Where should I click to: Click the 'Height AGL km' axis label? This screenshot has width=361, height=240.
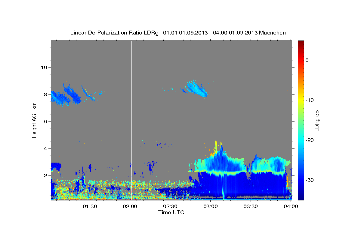click(x=35, y=120)
